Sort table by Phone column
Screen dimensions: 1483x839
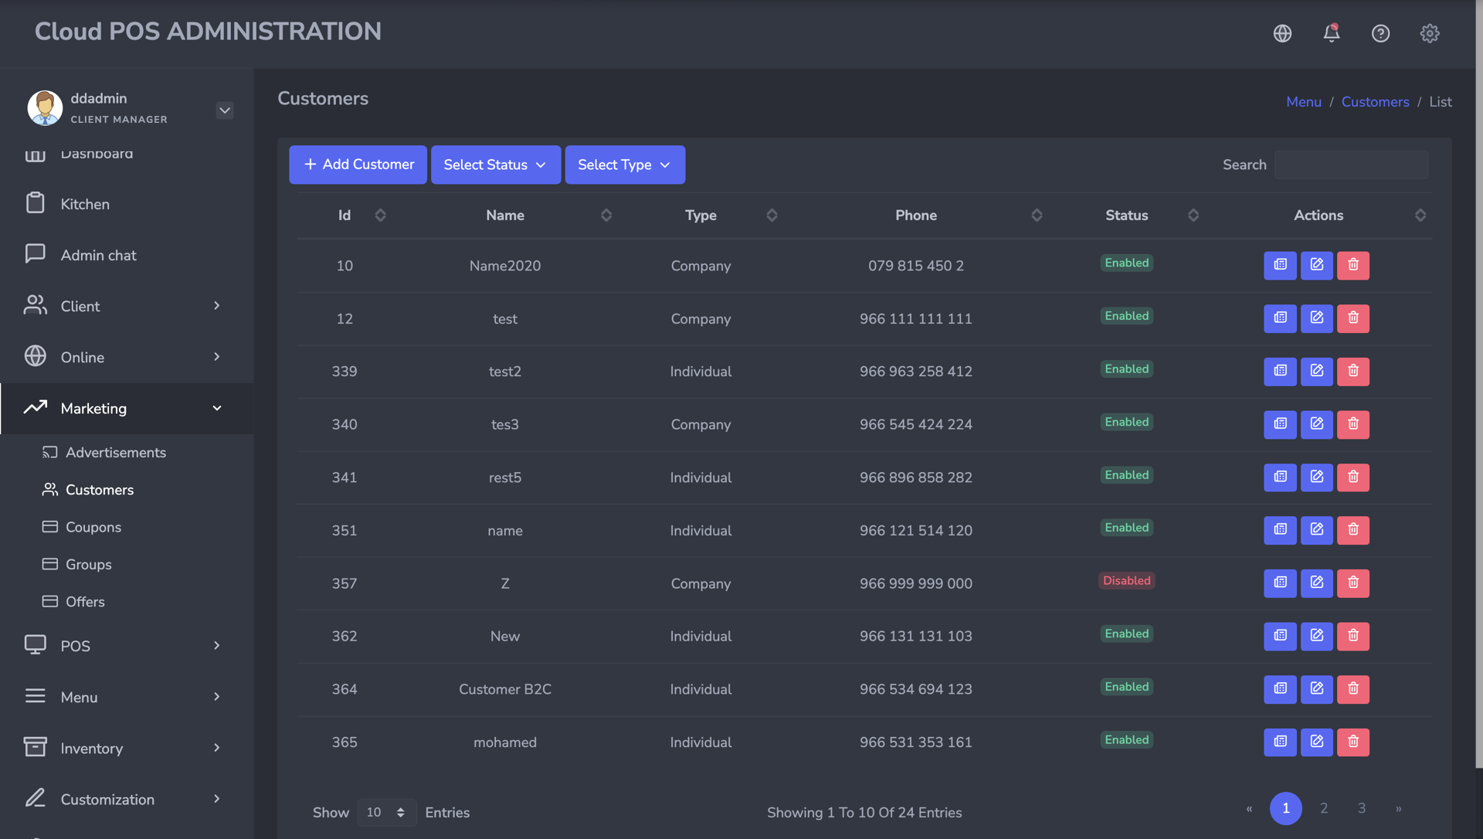pyautogui.click(x=1037, y=216)
